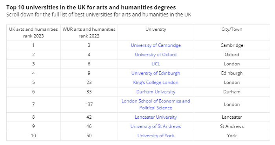This screenshot has width=275, height=145.
Task: Follow the University of York link
Action: (156, 136)
